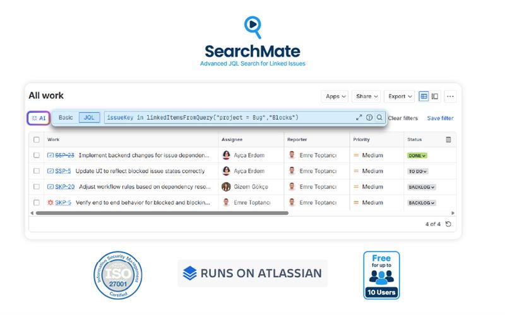505x315 pixels.
Task: Click Emre Toptancı's assignee avatar in the SKP-5 row
Action: click(227, 202)
